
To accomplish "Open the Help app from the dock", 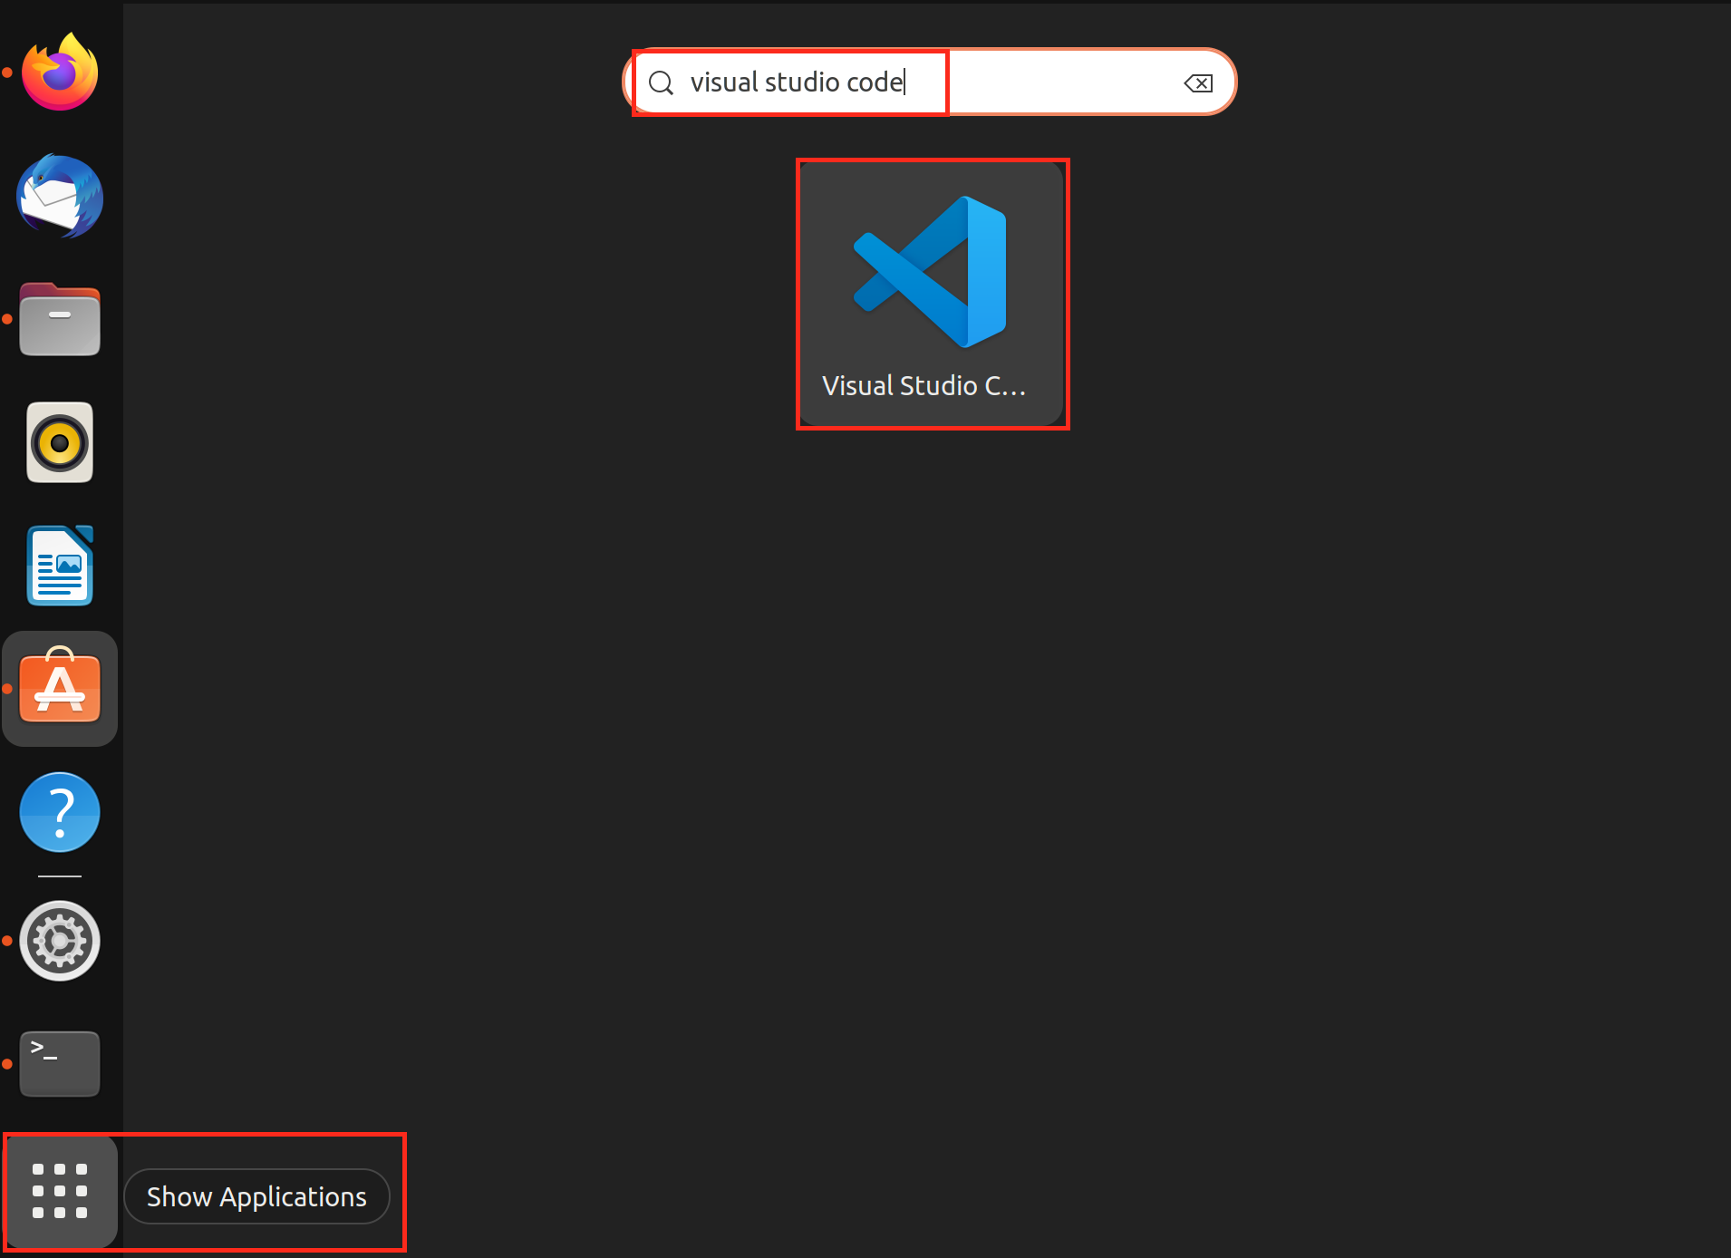I will [x=60, y=812].
